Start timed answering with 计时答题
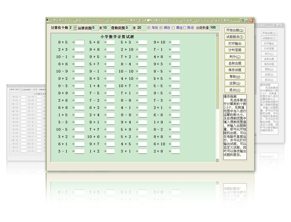 click(235, 50)
